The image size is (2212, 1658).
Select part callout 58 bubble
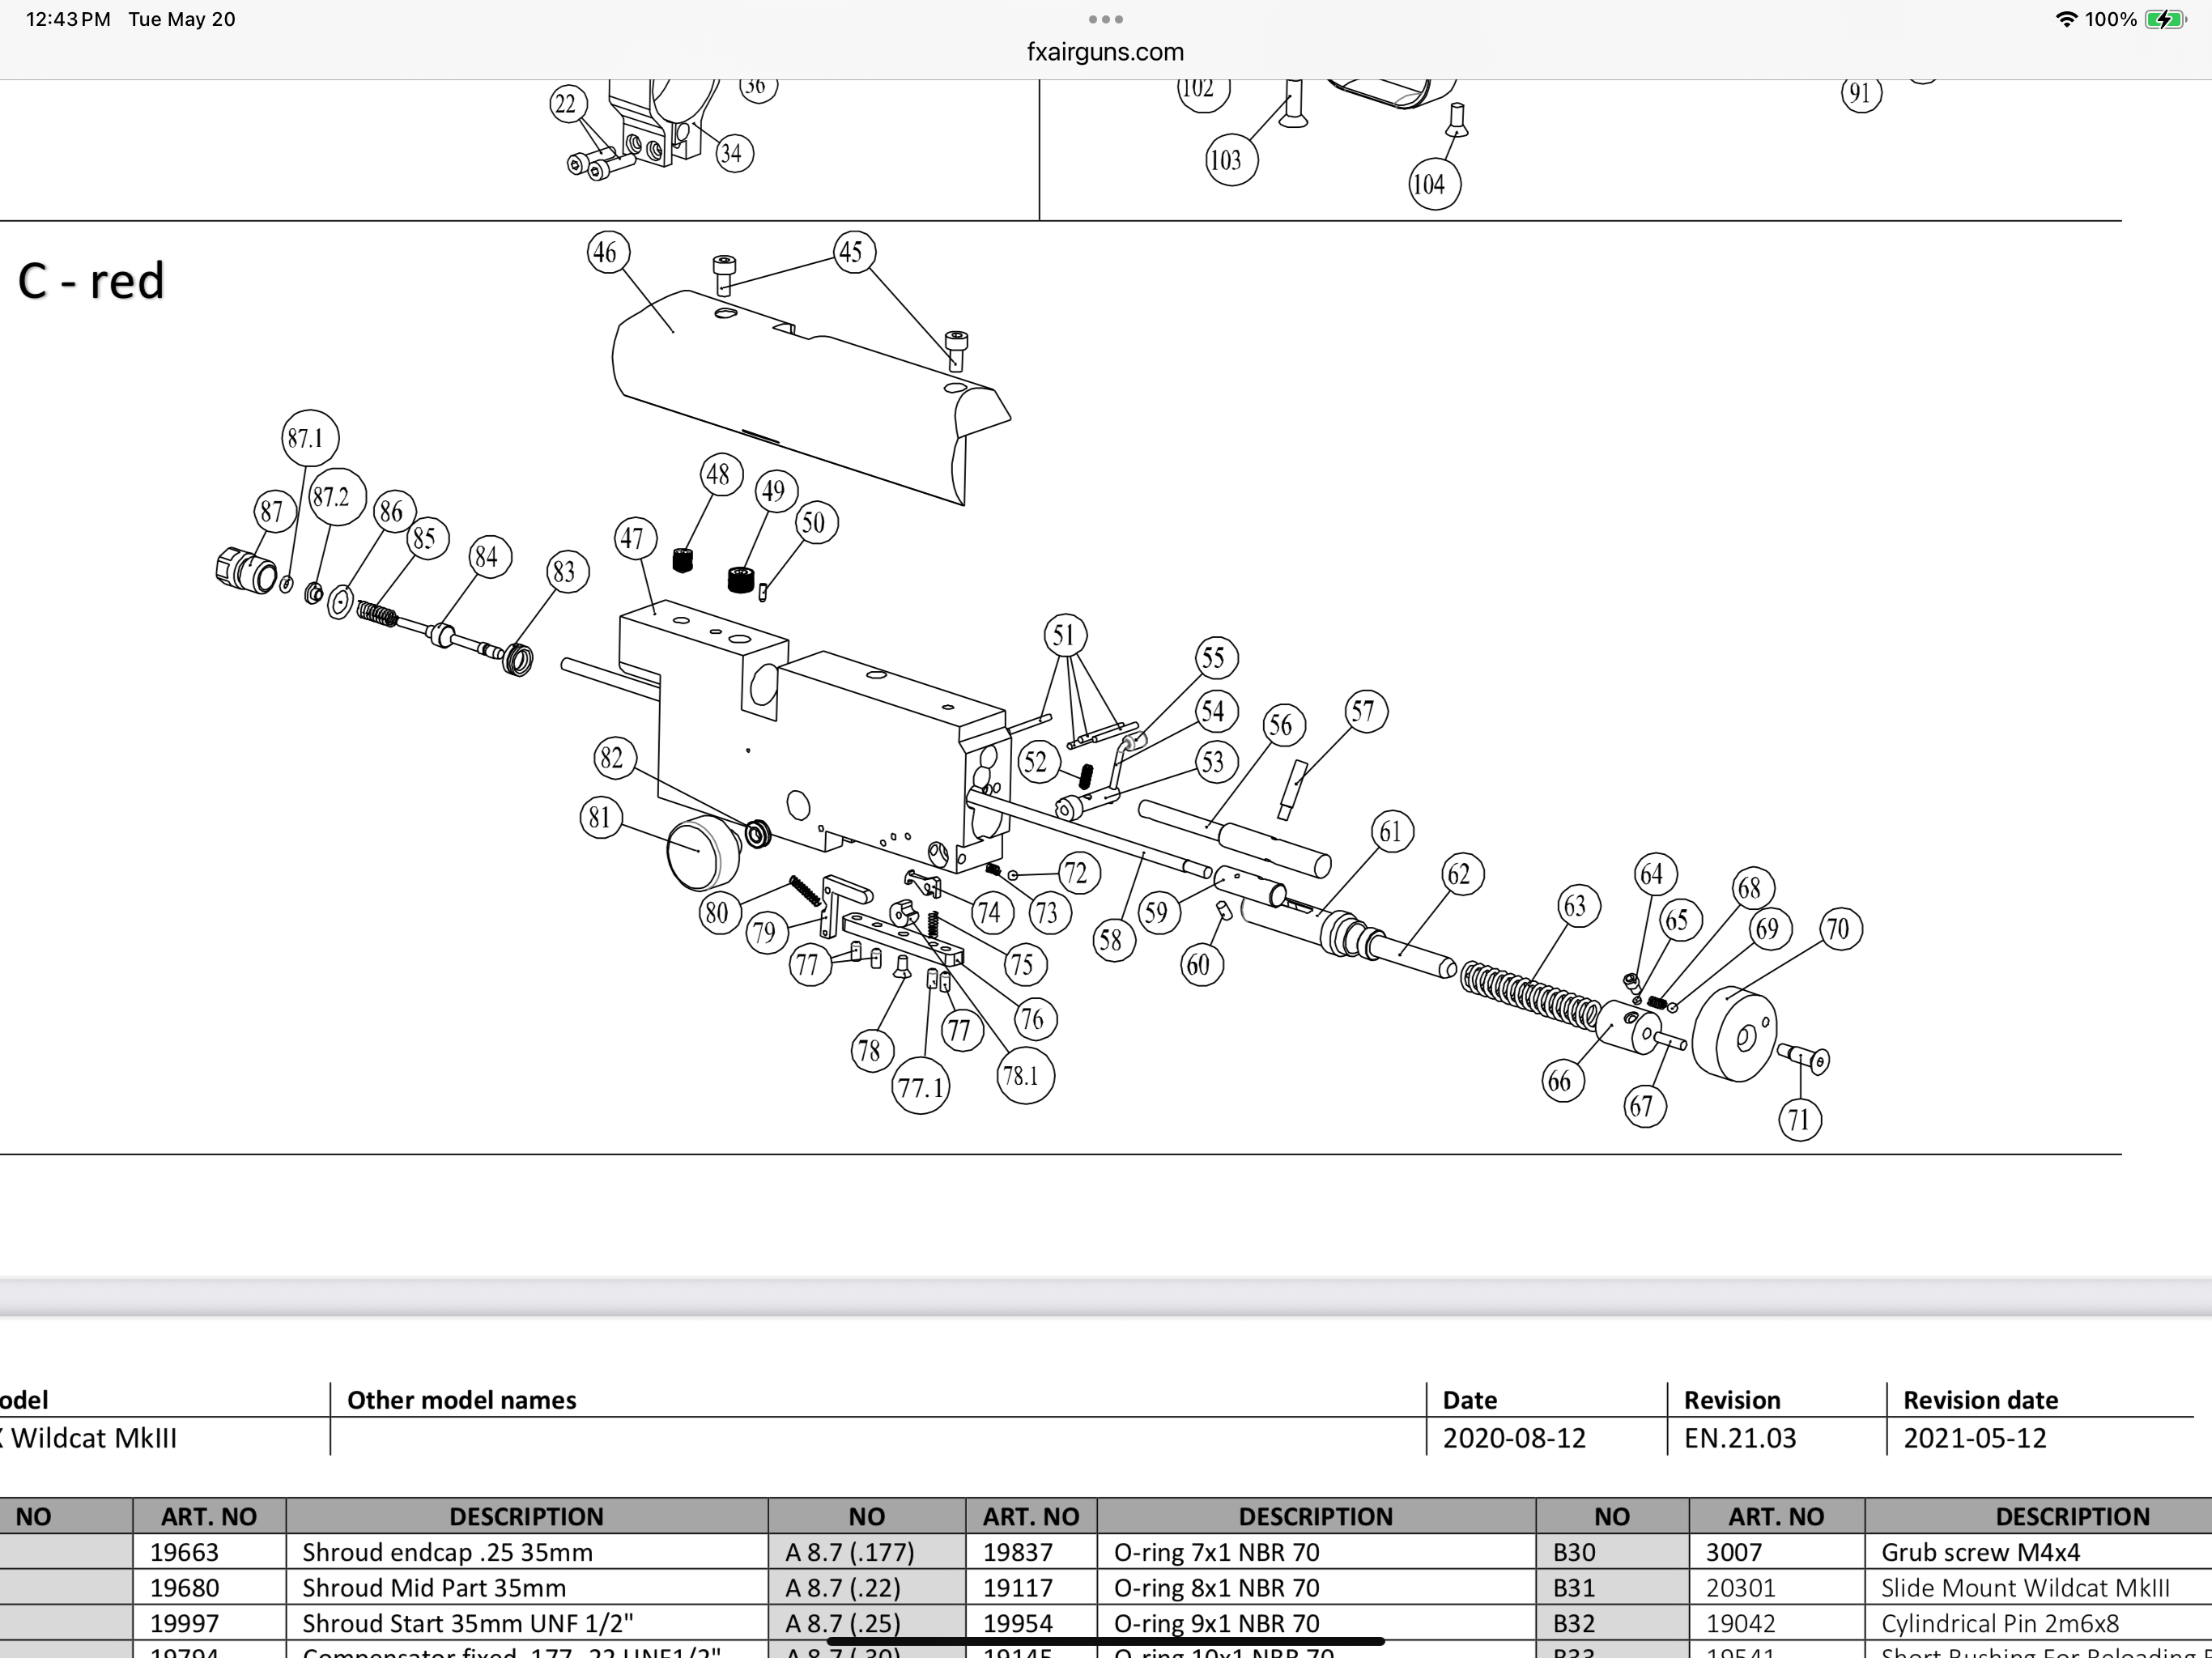click(x=1114, y=940)
